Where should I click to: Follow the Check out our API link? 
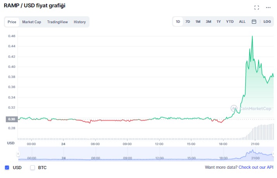click(256, 167)
